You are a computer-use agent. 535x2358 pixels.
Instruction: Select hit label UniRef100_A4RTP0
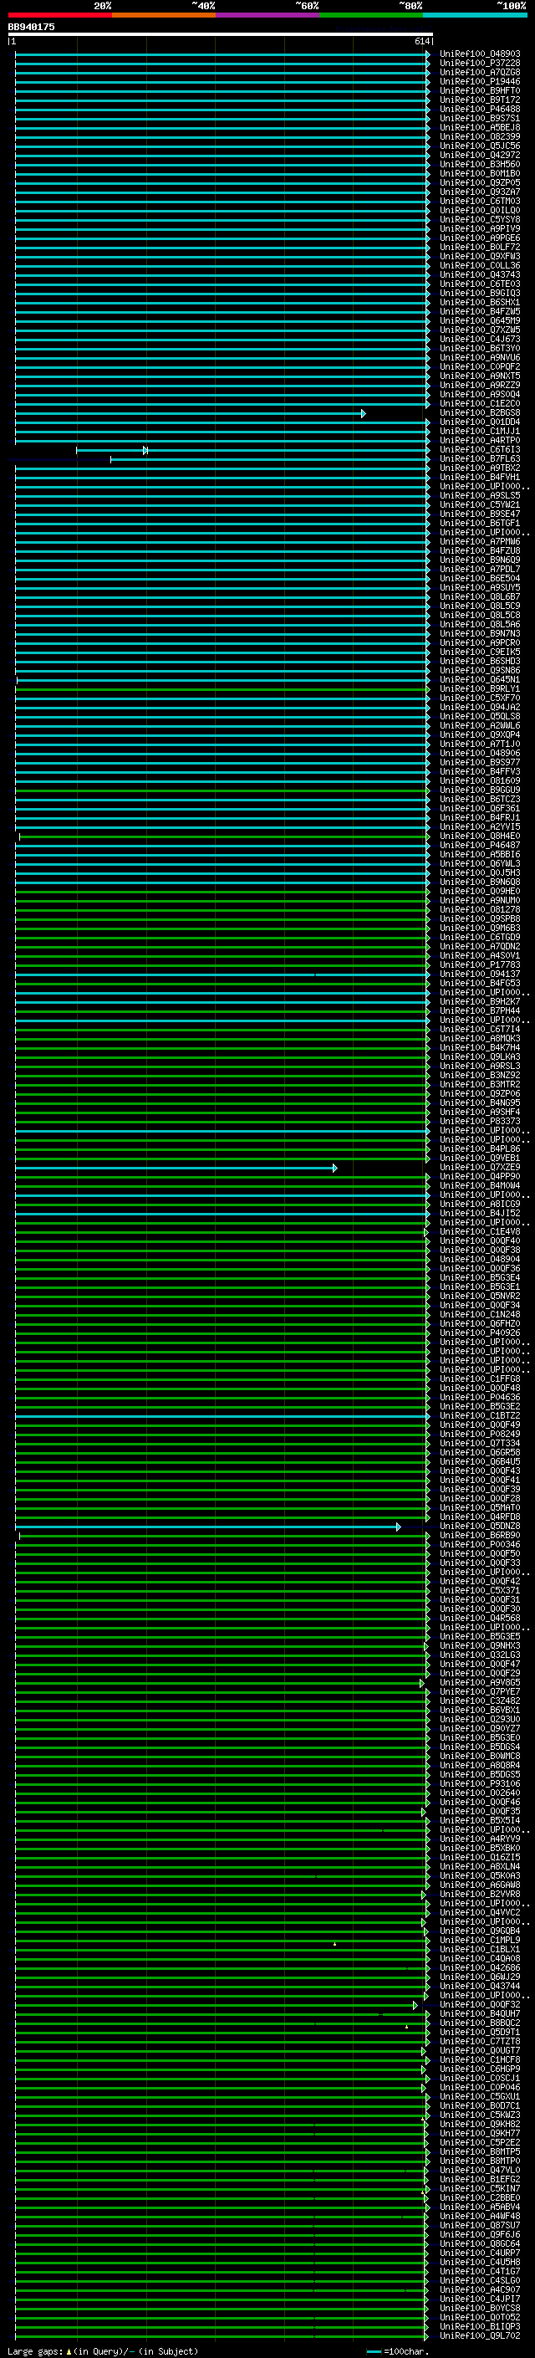pyautogui.click(x=480, y=440)
